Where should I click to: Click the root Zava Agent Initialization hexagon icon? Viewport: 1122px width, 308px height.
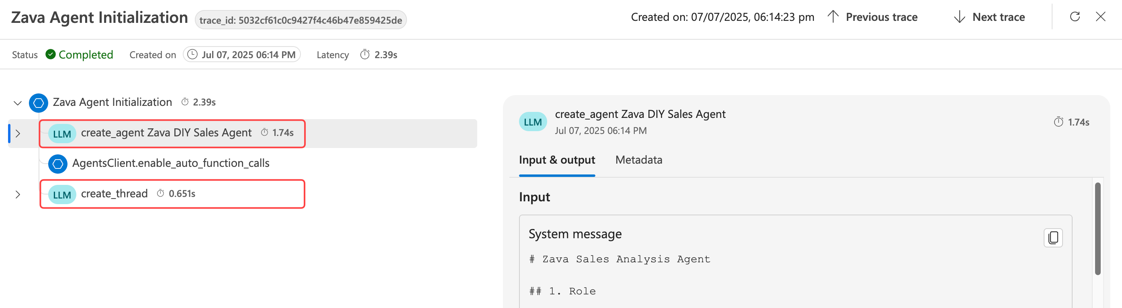38,103
